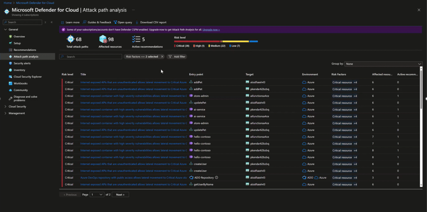Open the Overview menu item
427x212 pixels.
[19, 36]
